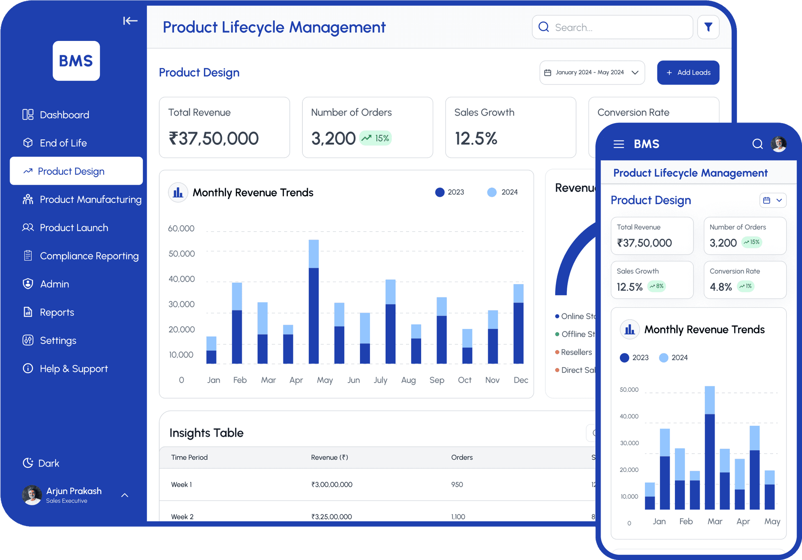Open the January 2024 - May 2024 date dropdown

click(x=592, y=73)
